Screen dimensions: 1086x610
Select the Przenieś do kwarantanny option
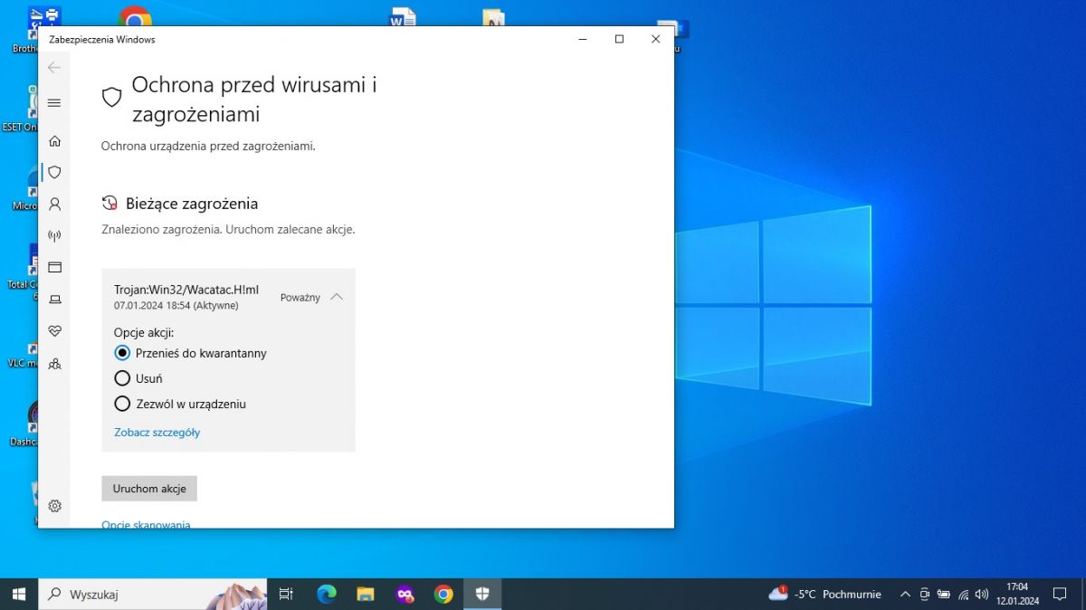pos(122,353)
